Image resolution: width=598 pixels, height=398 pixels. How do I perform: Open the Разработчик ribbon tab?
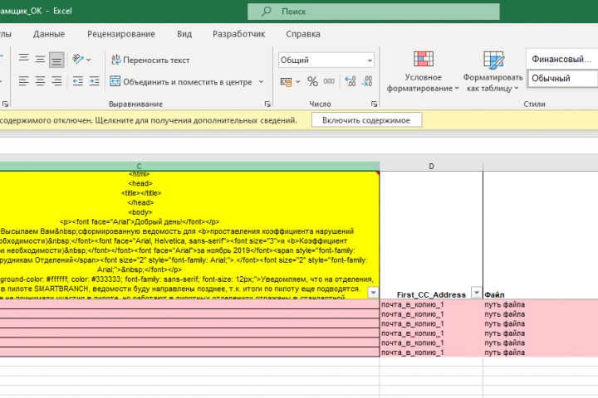(238, 34)
